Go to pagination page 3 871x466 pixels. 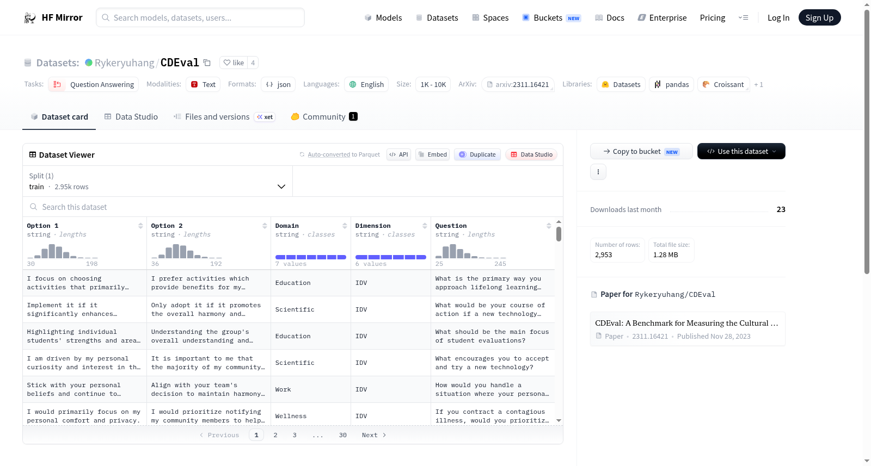click(295, 435)
